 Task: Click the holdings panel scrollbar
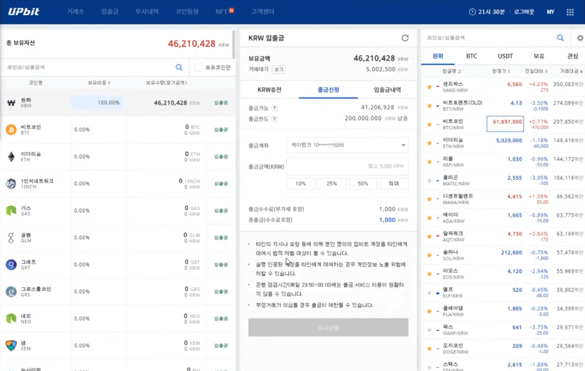pos(234,45)
